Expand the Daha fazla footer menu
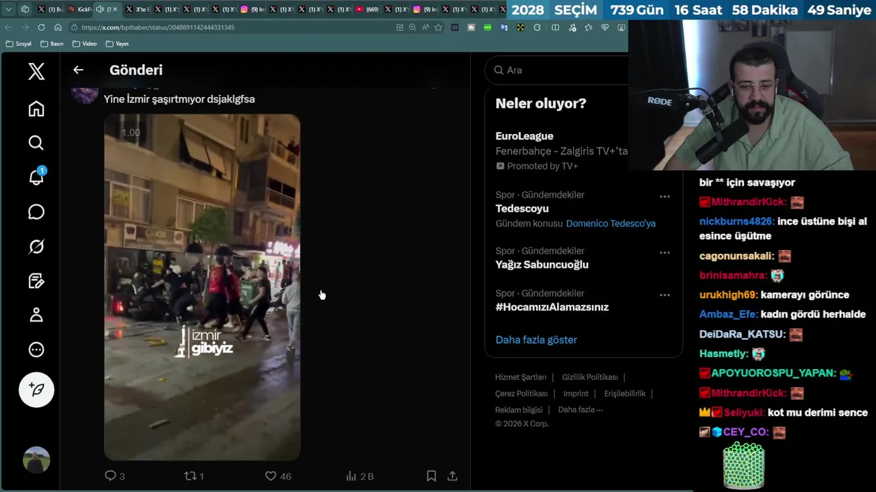 tap(580, 410)
